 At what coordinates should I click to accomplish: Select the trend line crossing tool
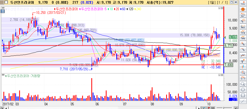[x=243, y=55]
